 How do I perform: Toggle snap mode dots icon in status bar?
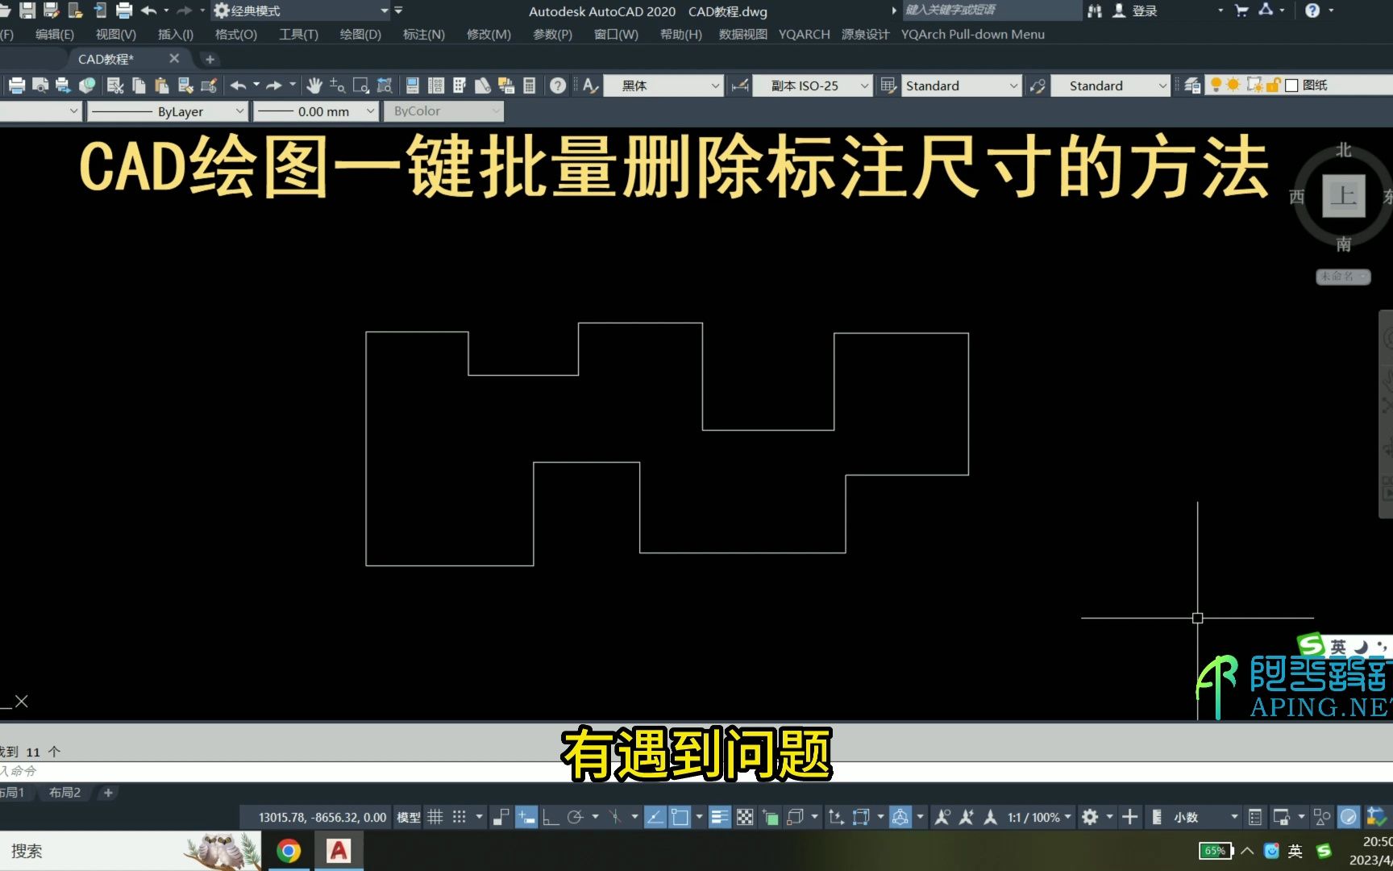click(459, 817)
